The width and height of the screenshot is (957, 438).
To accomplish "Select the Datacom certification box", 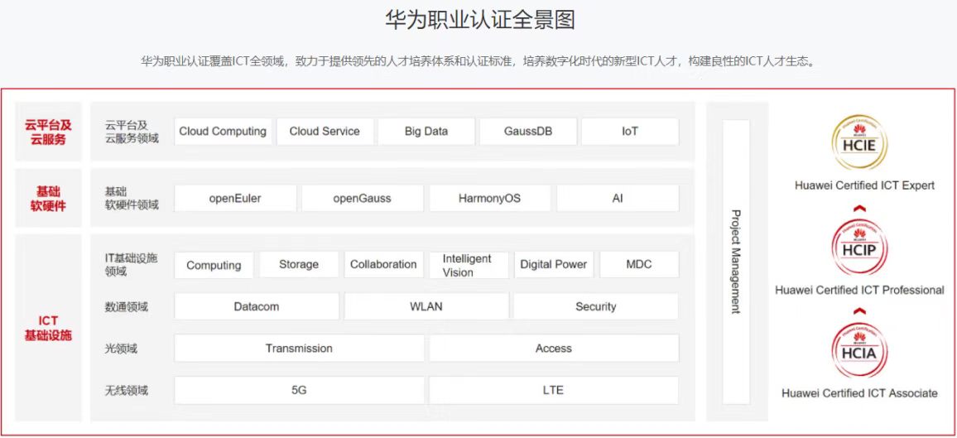I will 257,306.
